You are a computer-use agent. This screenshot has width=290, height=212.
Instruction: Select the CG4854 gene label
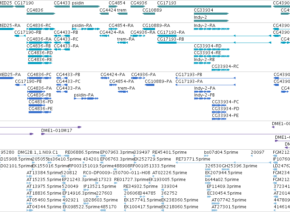pos(117,3)
